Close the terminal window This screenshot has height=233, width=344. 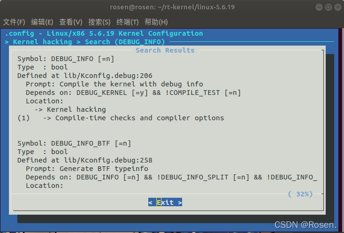338,7
